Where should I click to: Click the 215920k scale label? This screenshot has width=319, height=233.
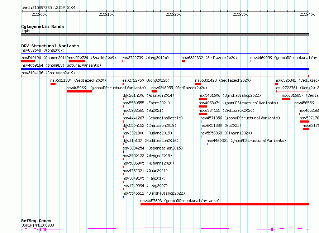pos(173,14)
